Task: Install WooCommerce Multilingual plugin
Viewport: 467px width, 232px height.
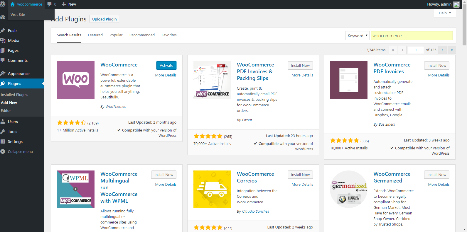Action: 164,175
